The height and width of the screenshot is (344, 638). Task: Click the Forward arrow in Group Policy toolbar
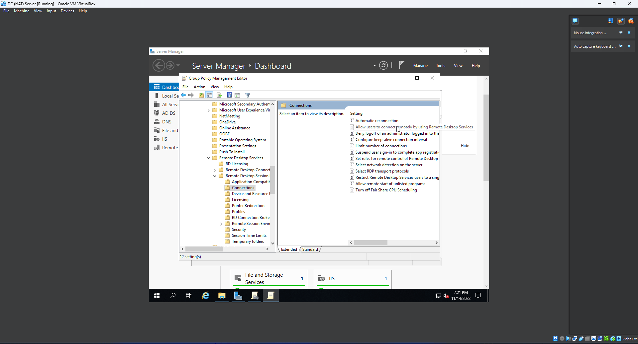191,95
